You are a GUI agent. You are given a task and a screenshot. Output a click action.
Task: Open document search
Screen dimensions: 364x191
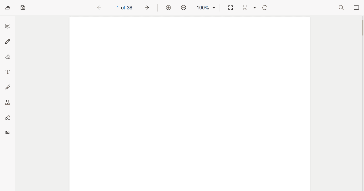tap(341, 8)
